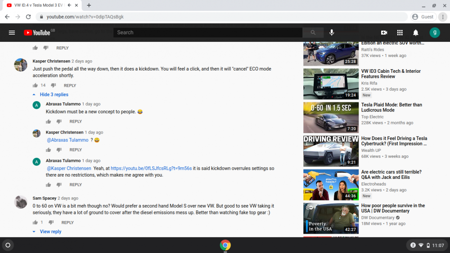This screenshot has width=450, height=253.
Task: Open Abraxas Tulammo's channel name on first reply
Action: 63,104
